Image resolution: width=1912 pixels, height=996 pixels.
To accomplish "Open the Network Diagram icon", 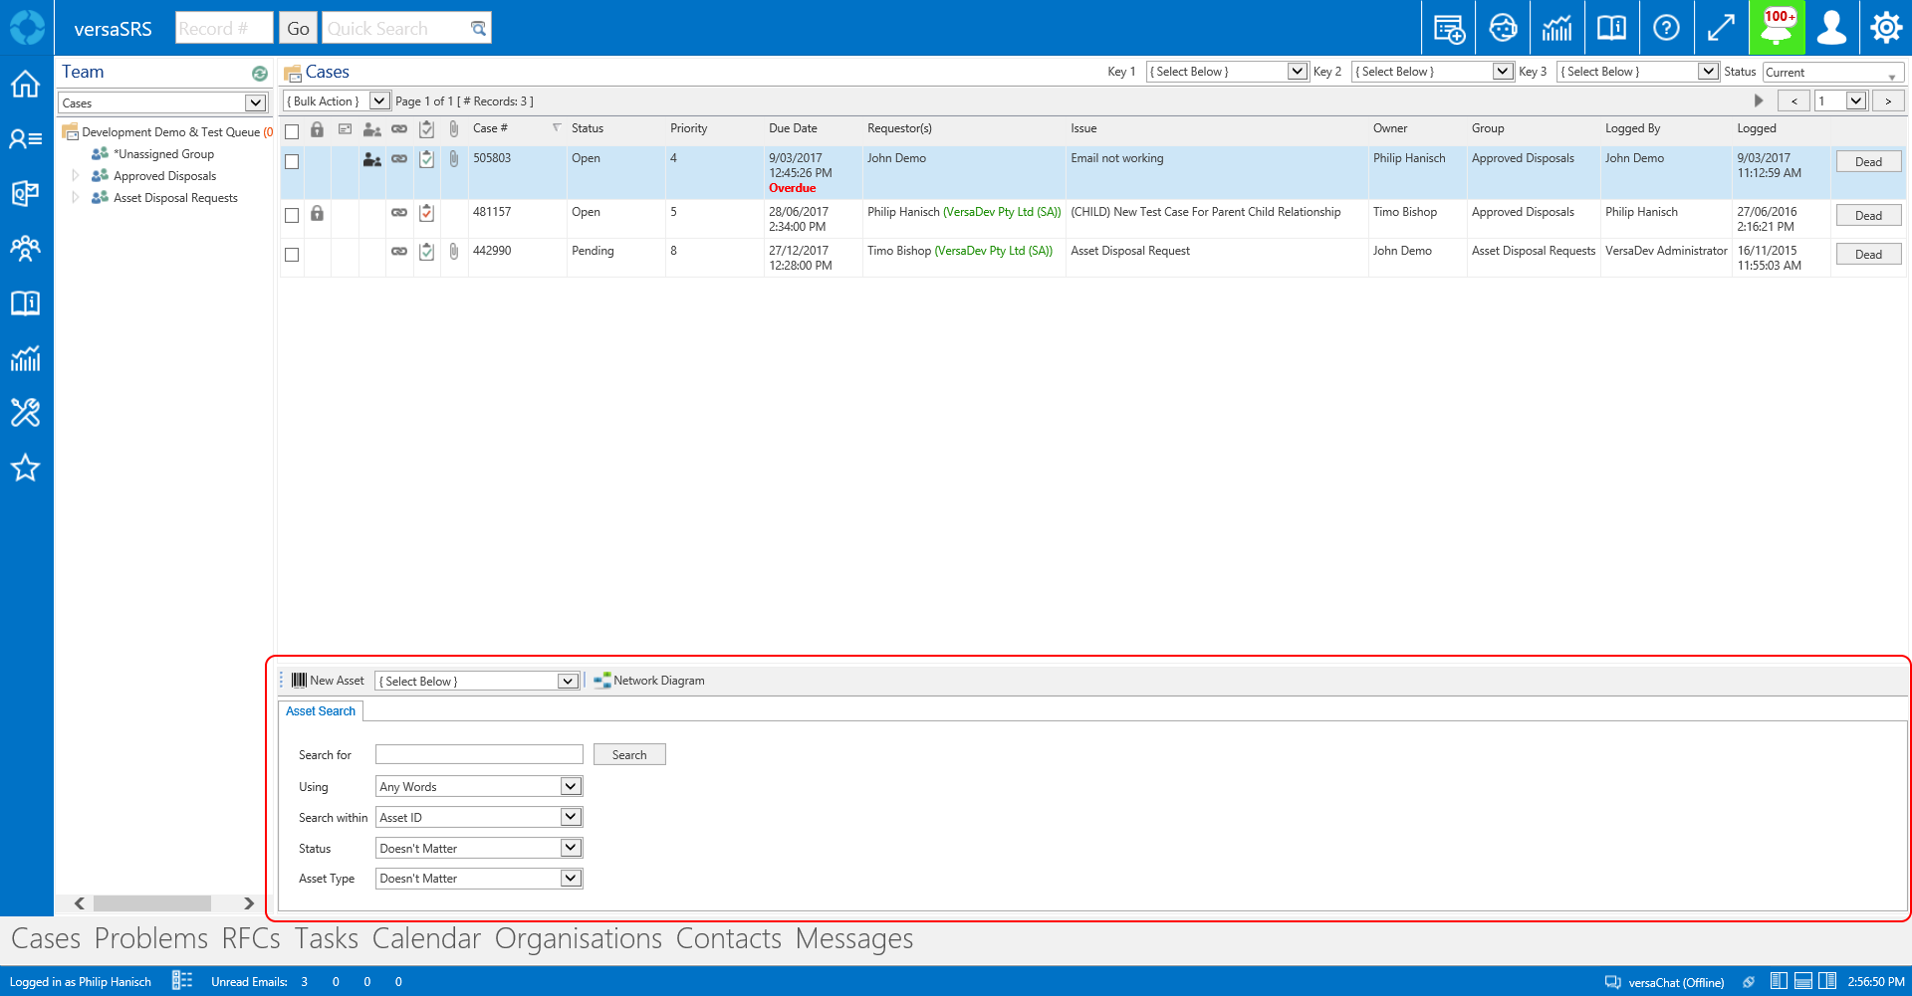I will (x=601, y=680).
